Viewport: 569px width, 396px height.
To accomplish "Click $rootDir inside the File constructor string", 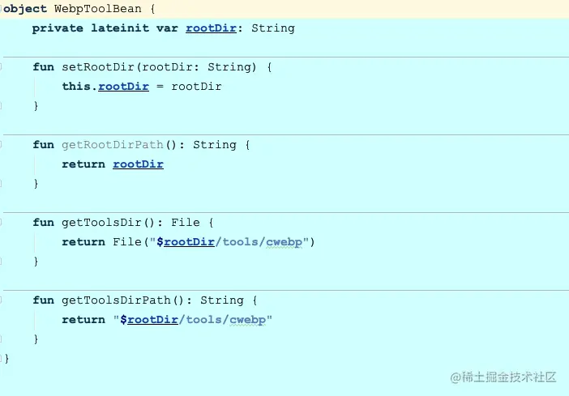I will click(186, 242).
